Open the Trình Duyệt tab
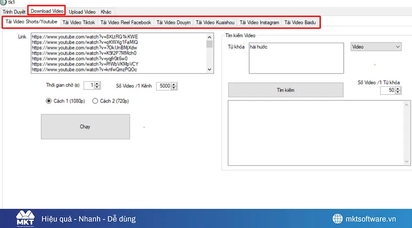412x228 pixels. 14,11
